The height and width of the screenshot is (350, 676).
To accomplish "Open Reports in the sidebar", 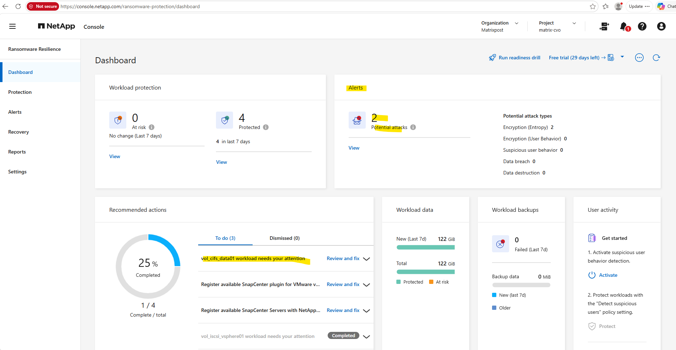I will pos(40,152).
